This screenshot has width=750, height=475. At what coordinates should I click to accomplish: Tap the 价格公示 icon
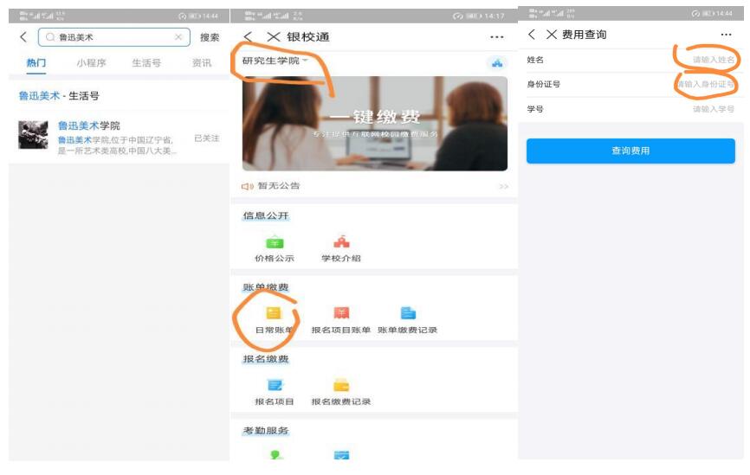coord(274,243)
